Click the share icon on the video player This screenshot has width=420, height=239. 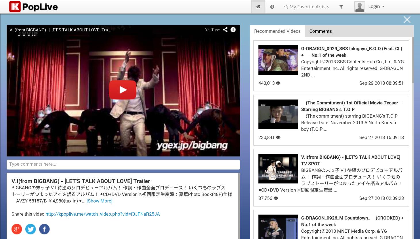point(225,30)
